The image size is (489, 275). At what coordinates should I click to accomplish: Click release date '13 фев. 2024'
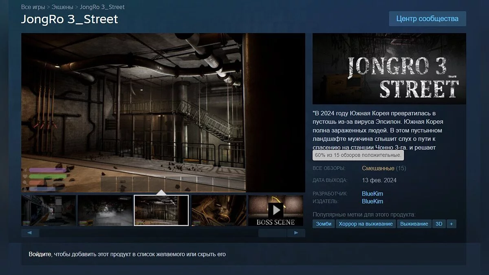pyautogui.click(x=379, y=180)
